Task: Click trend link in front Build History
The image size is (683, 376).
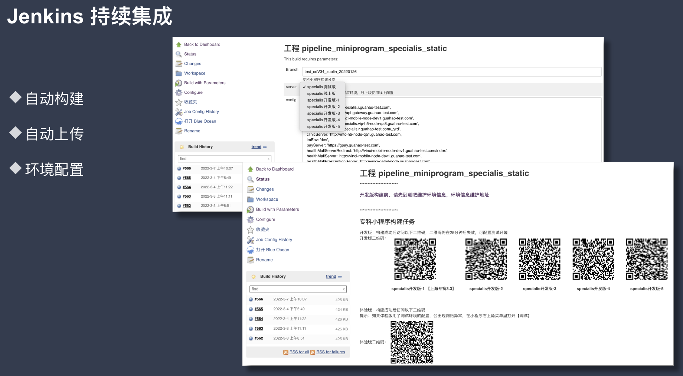Action: tap(331, 277)
